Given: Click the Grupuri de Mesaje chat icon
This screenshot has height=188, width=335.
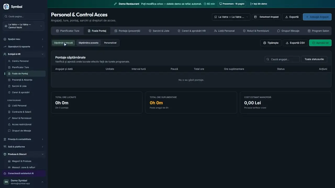Looking at the screenshot, I should point(9,131).
